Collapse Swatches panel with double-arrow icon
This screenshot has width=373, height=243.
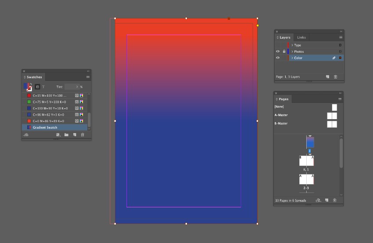pyautogui.click(x=88, y=71)
